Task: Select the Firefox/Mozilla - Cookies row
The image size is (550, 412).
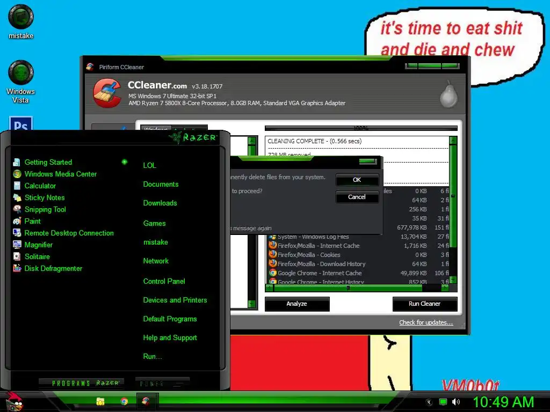Action: pyautogui.click(x=358, y=255)
